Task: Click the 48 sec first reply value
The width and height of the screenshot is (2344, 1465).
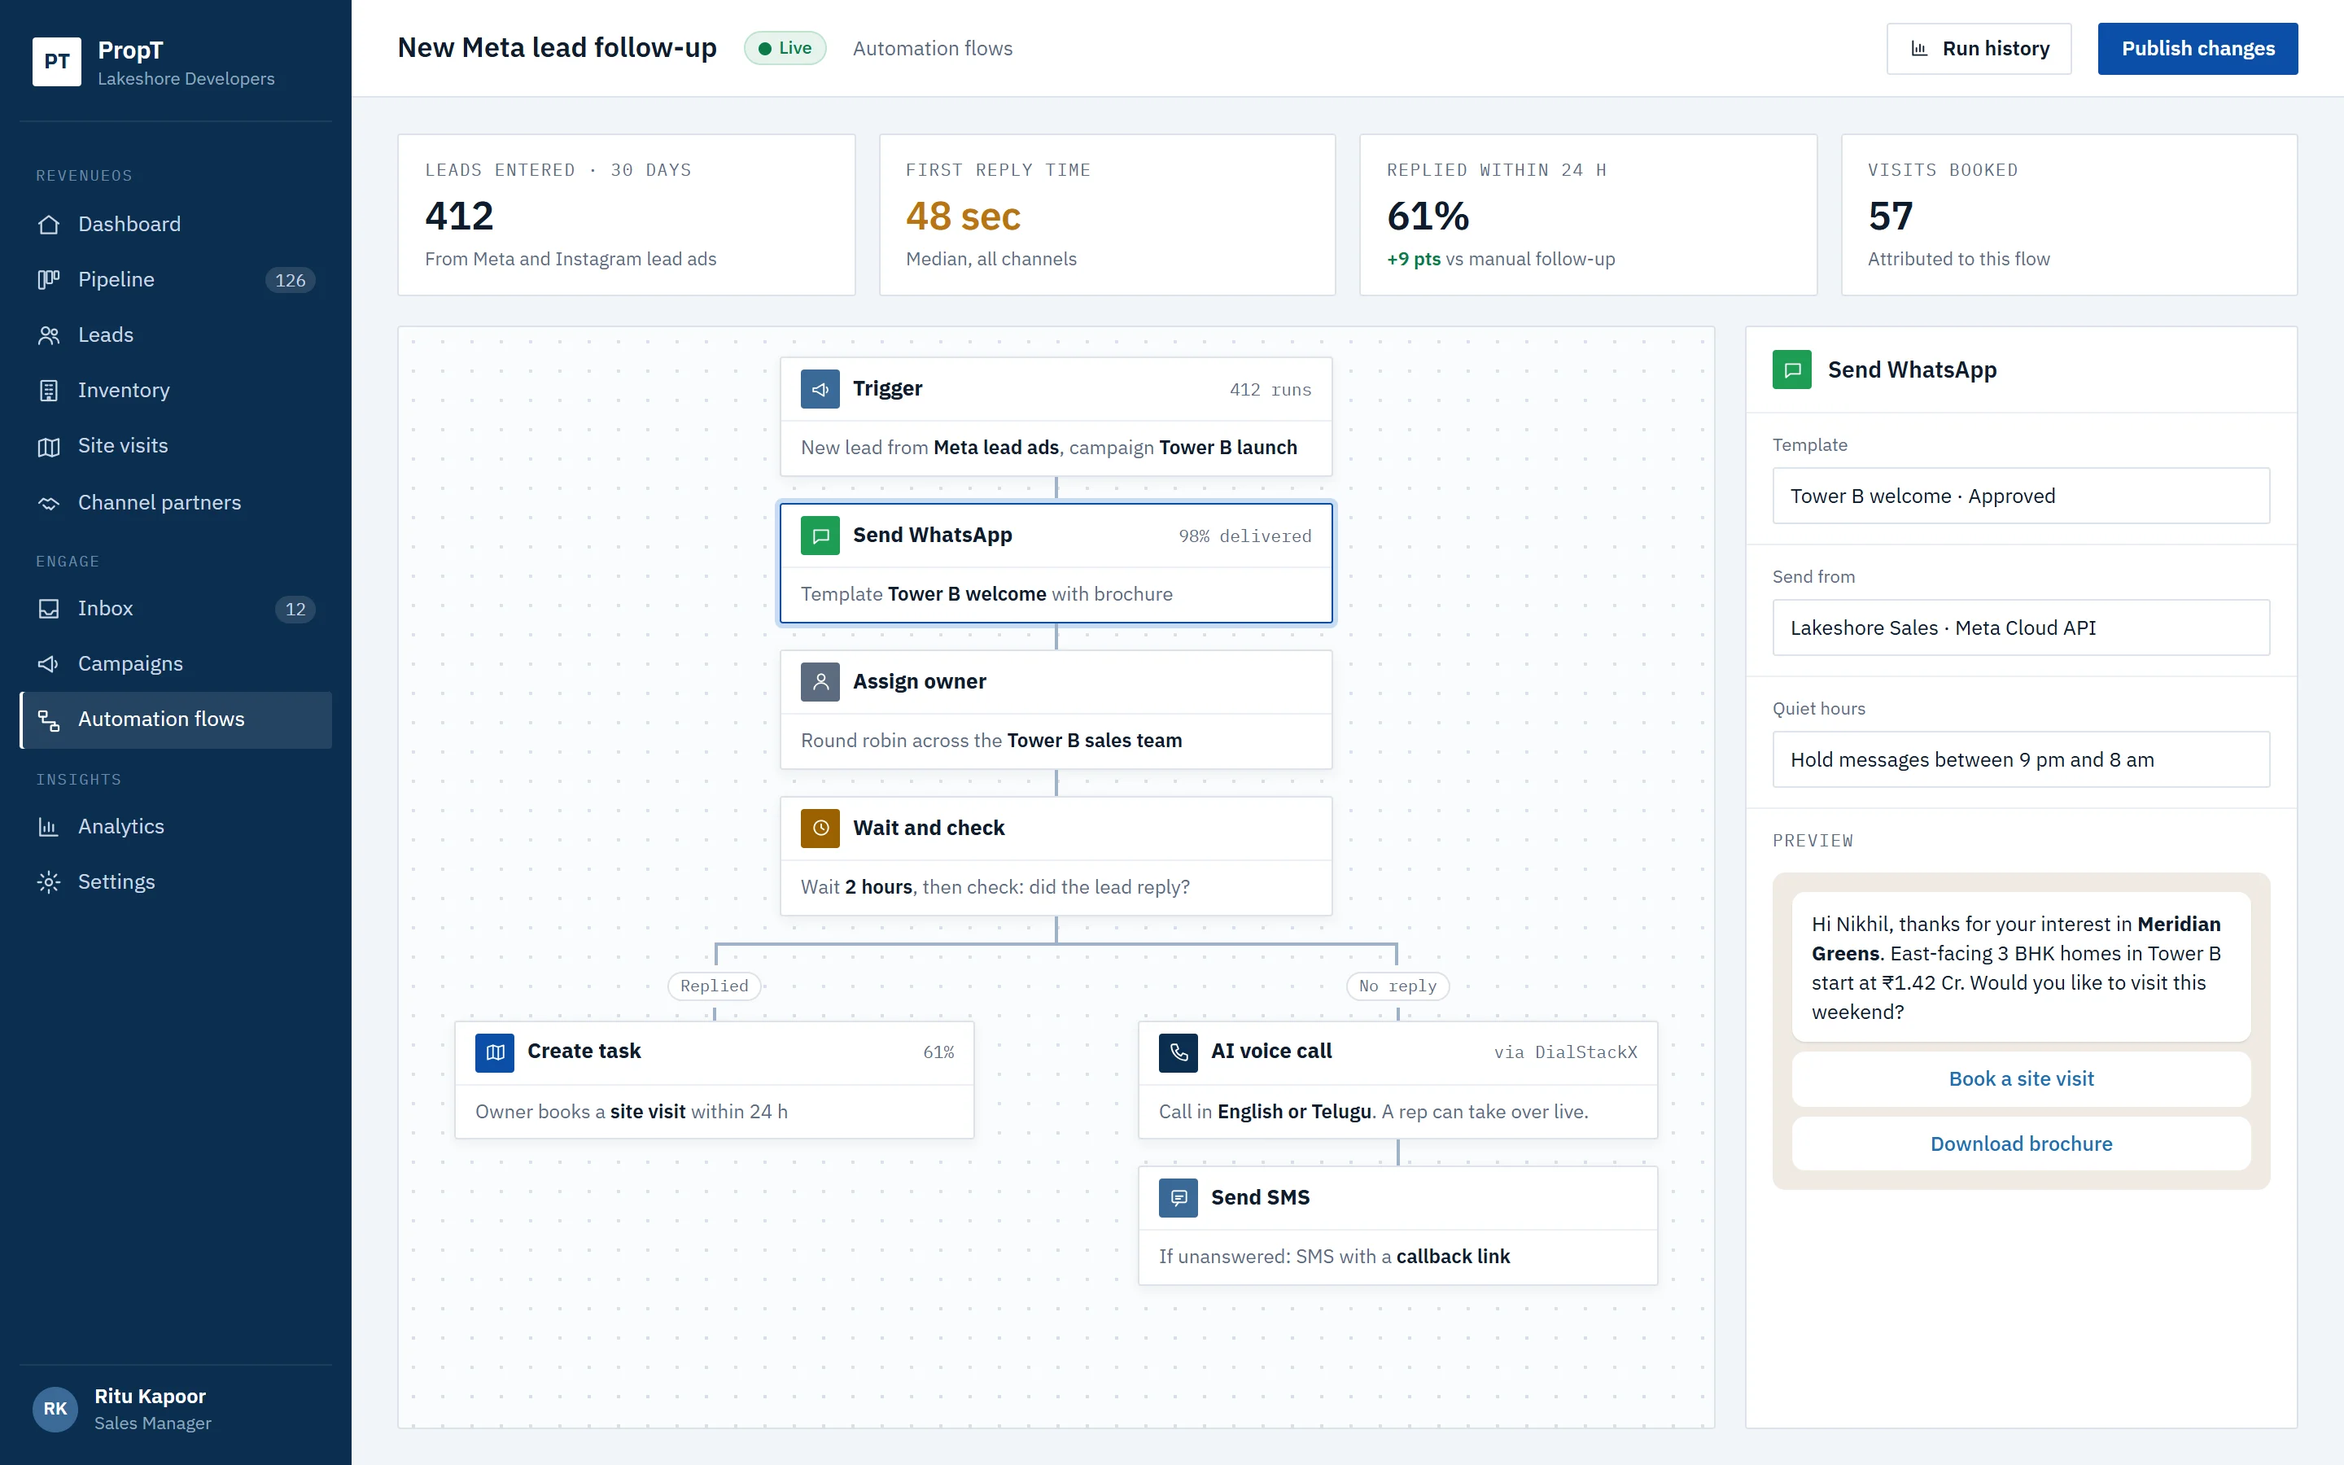Action: [963, 216]
